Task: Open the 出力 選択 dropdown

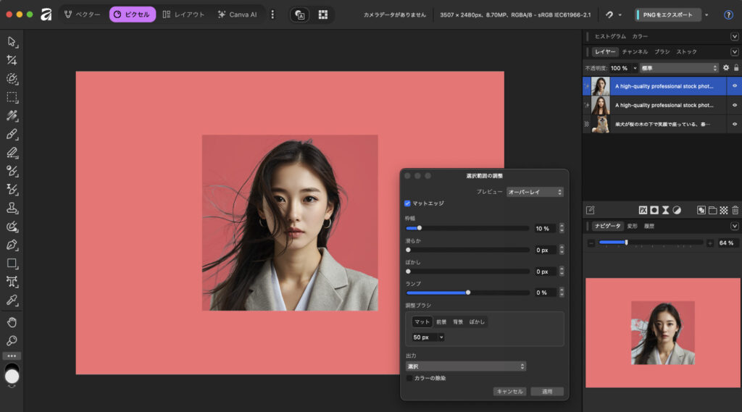Action: pos(465,366)
